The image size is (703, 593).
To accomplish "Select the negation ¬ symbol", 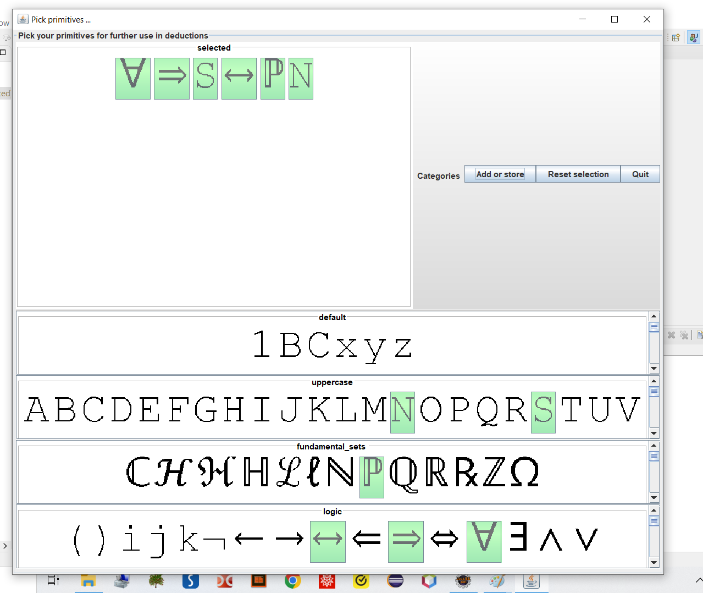I will tap(214, 543).
